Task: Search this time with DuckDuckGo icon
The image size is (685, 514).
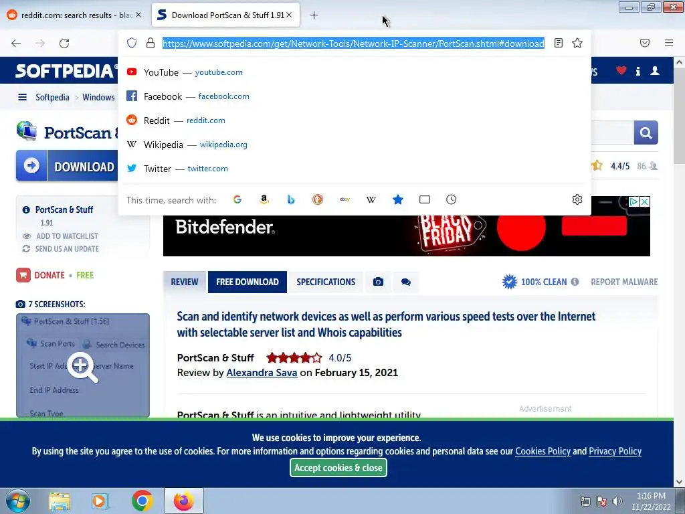Action: pyautogui.click(x=318, y=199)
